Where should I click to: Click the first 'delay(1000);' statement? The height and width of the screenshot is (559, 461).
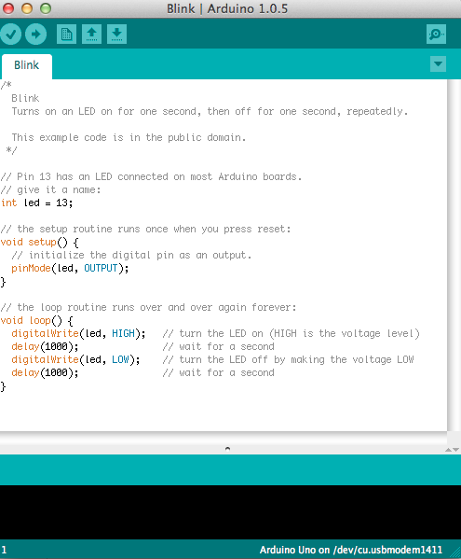click(x=45, y=346)
